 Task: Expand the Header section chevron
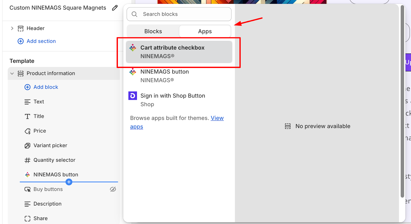pos(12,28)
